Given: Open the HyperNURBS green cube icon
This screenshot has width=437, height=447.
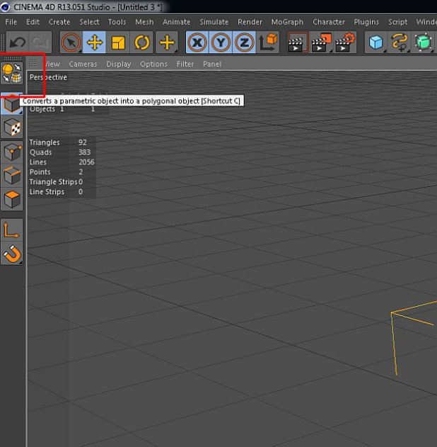Looking at the screenshot, I should (423, 43).
